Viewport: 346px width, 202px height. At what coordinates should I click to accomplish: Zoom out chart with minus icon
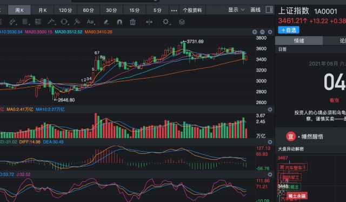[262, 32]
